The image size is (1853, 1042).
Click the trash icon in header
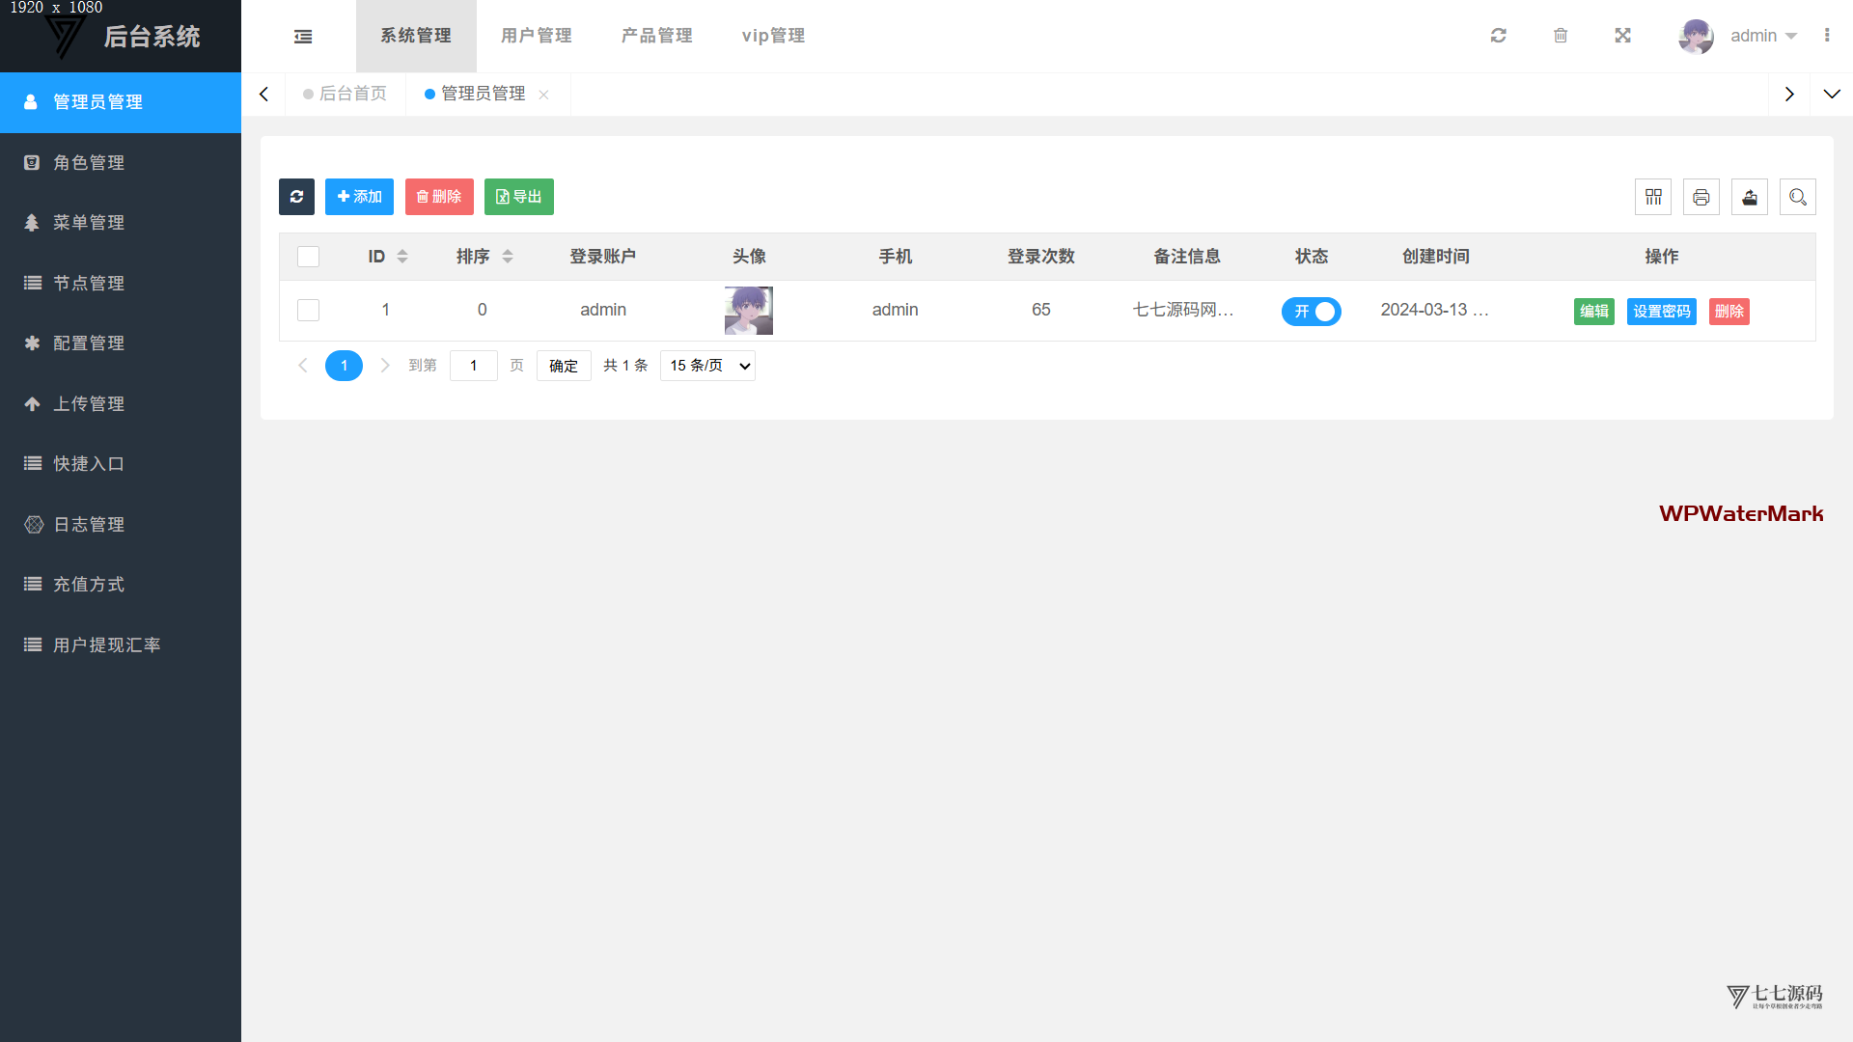[x=1561, y=36]
